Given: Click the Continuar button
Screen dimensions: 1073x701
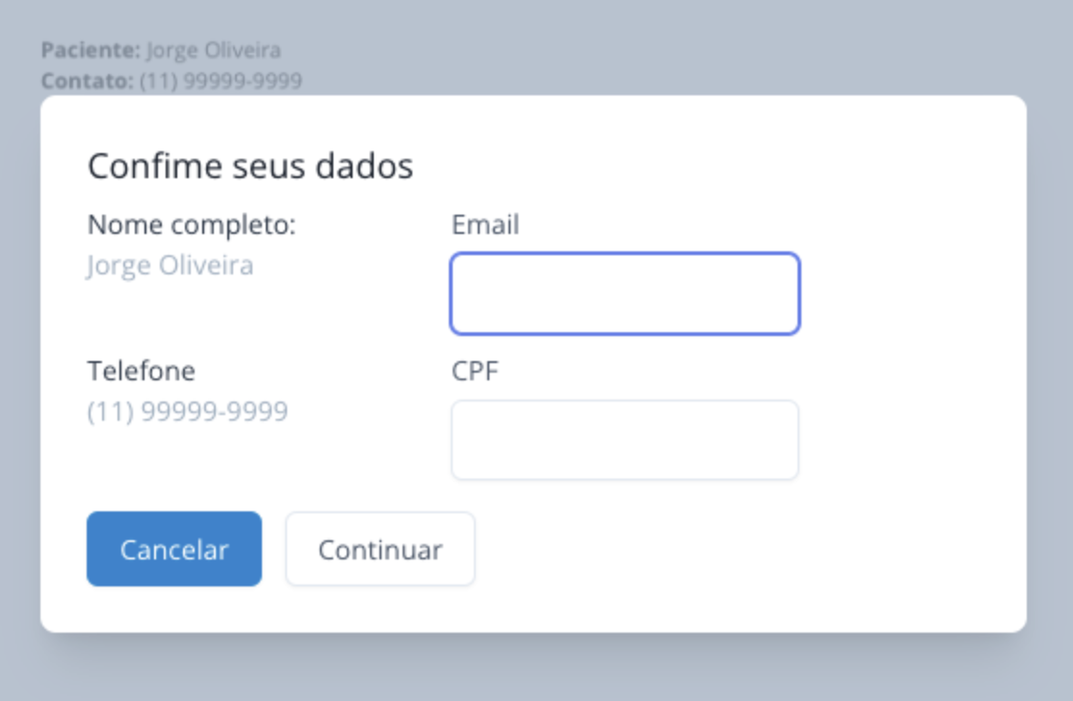Looking at the screenshot, I should tap(379, 549).
